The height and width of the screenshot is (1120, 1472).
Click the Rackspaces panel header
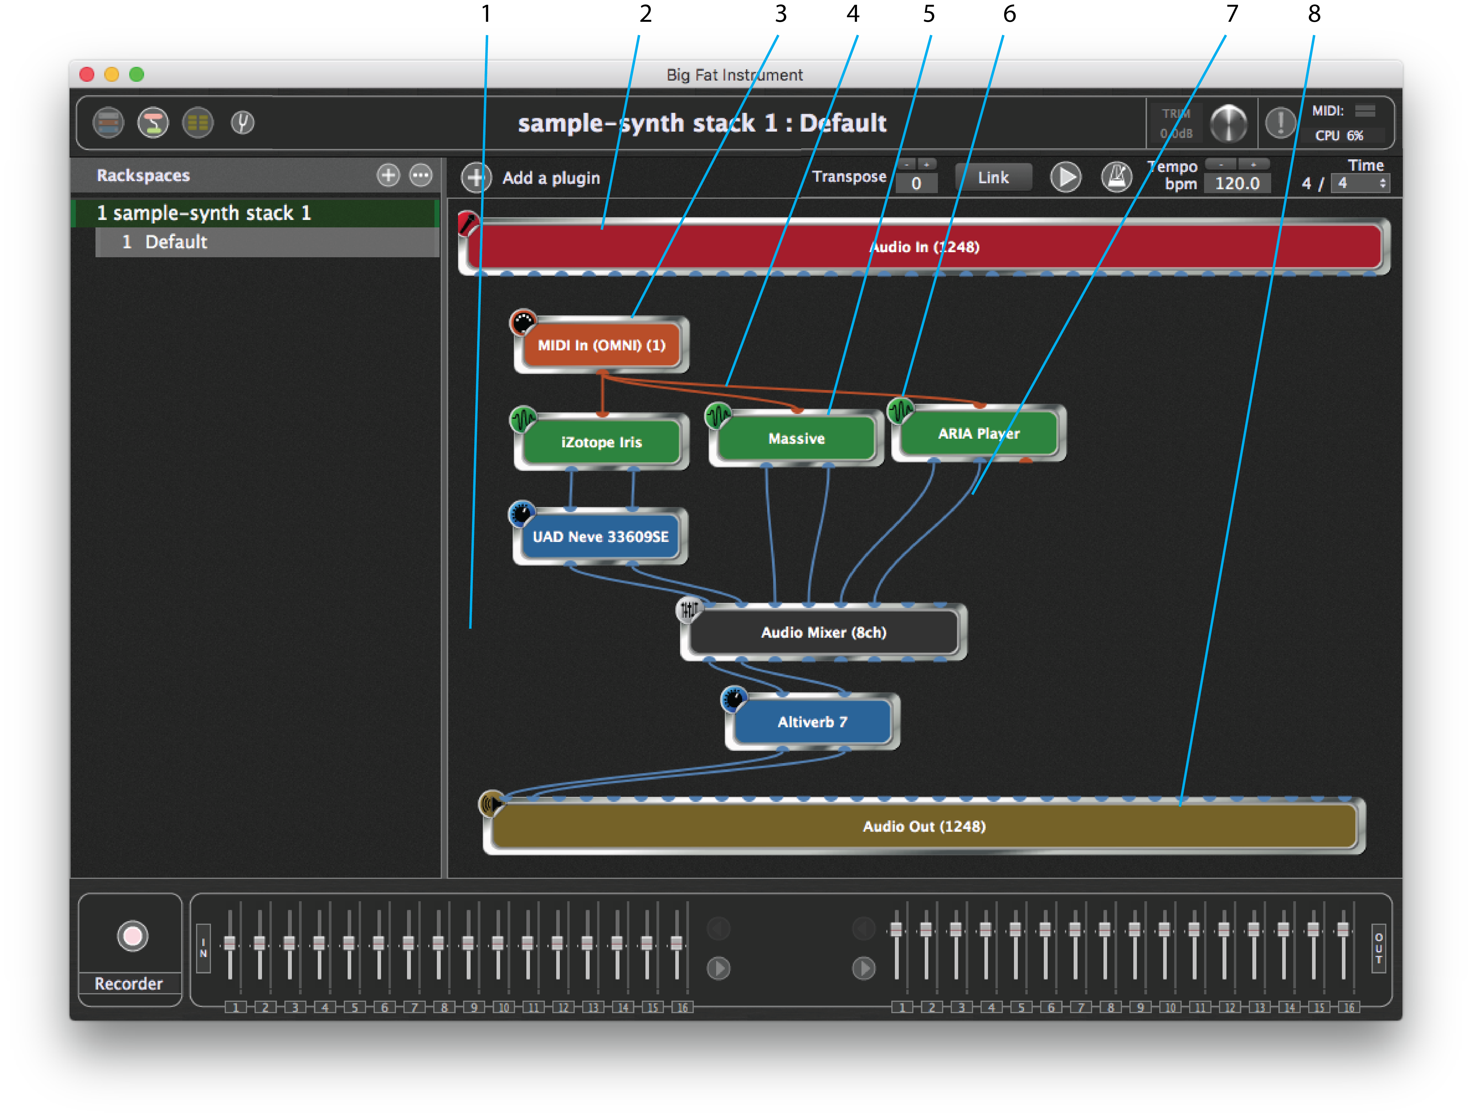[x=255, y=175]
